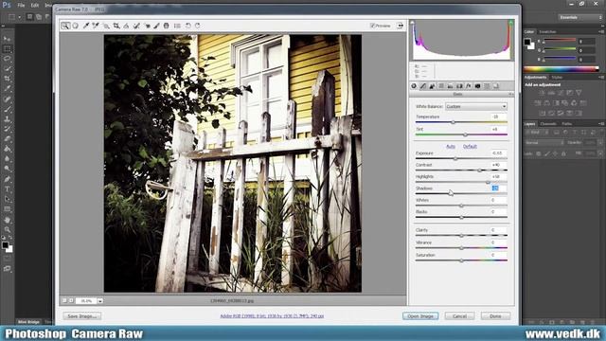
Task: Switch to the Styles tab
Action: [x=557, y=78]
